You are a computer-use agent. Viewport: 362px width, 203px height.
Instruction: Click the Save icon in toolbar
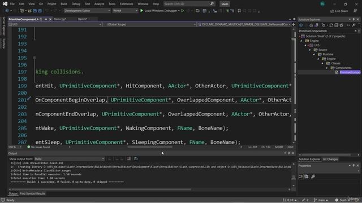click(35, 11)
